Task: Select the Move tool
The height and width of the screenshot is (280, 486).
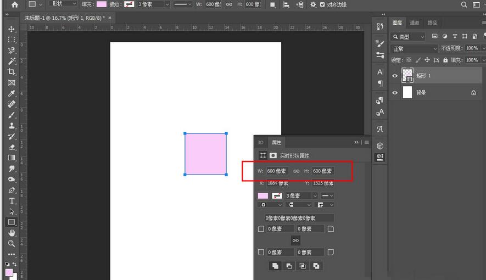Action: (x=12, y=29)
